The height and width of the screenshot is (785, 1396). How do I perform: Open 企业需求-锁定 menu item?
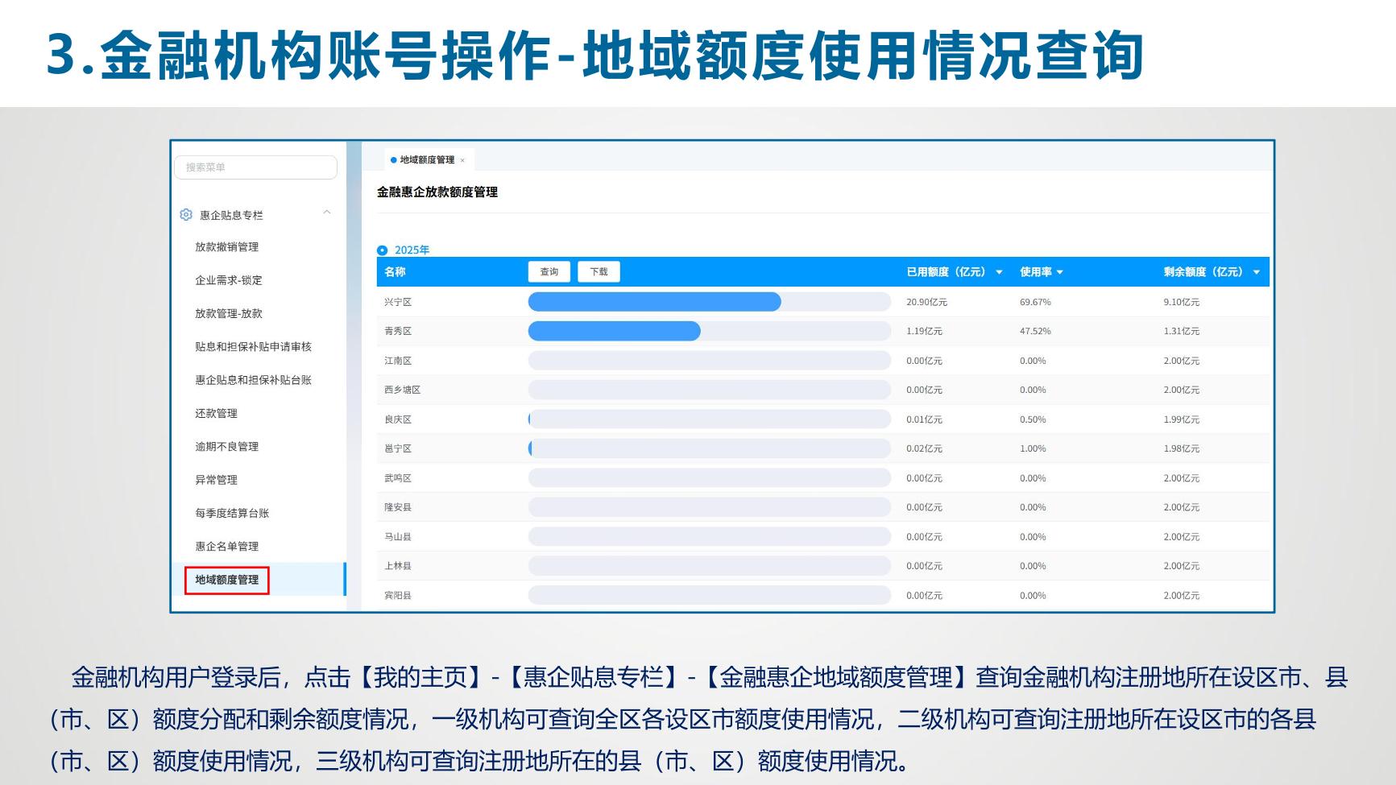(228, 280)
